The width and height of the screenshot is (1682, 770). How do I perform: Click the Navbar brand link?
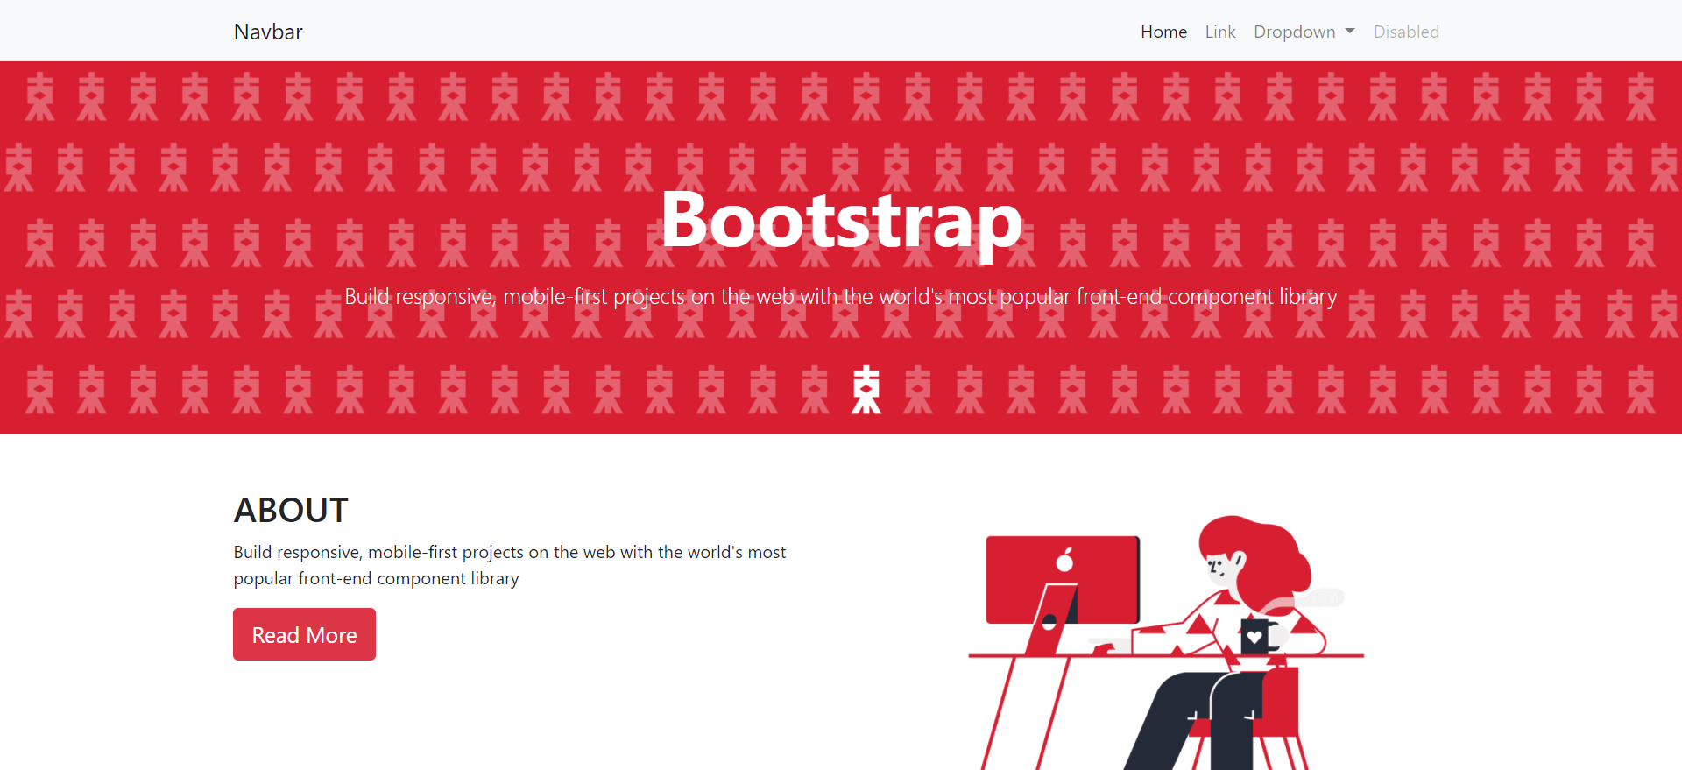tap(268, 32)
